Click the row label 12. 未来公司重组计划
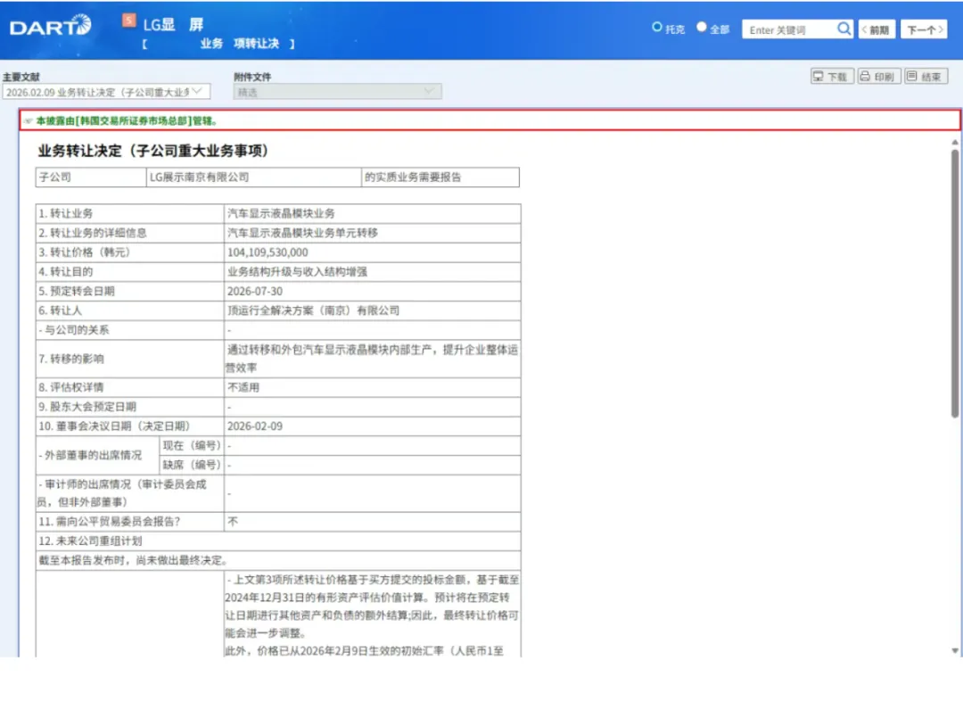Image resolution: width=963 pixels, height=702 pixels. click(x=90, y=541)
